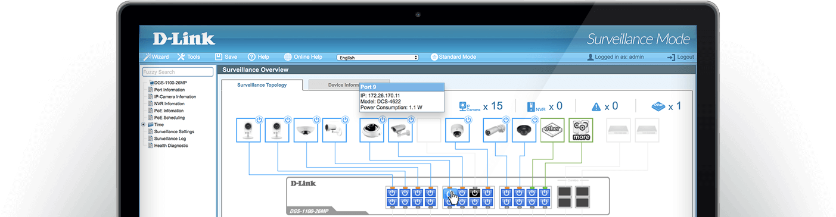Select the white bullet camera thumbnail

pos(334,130)
